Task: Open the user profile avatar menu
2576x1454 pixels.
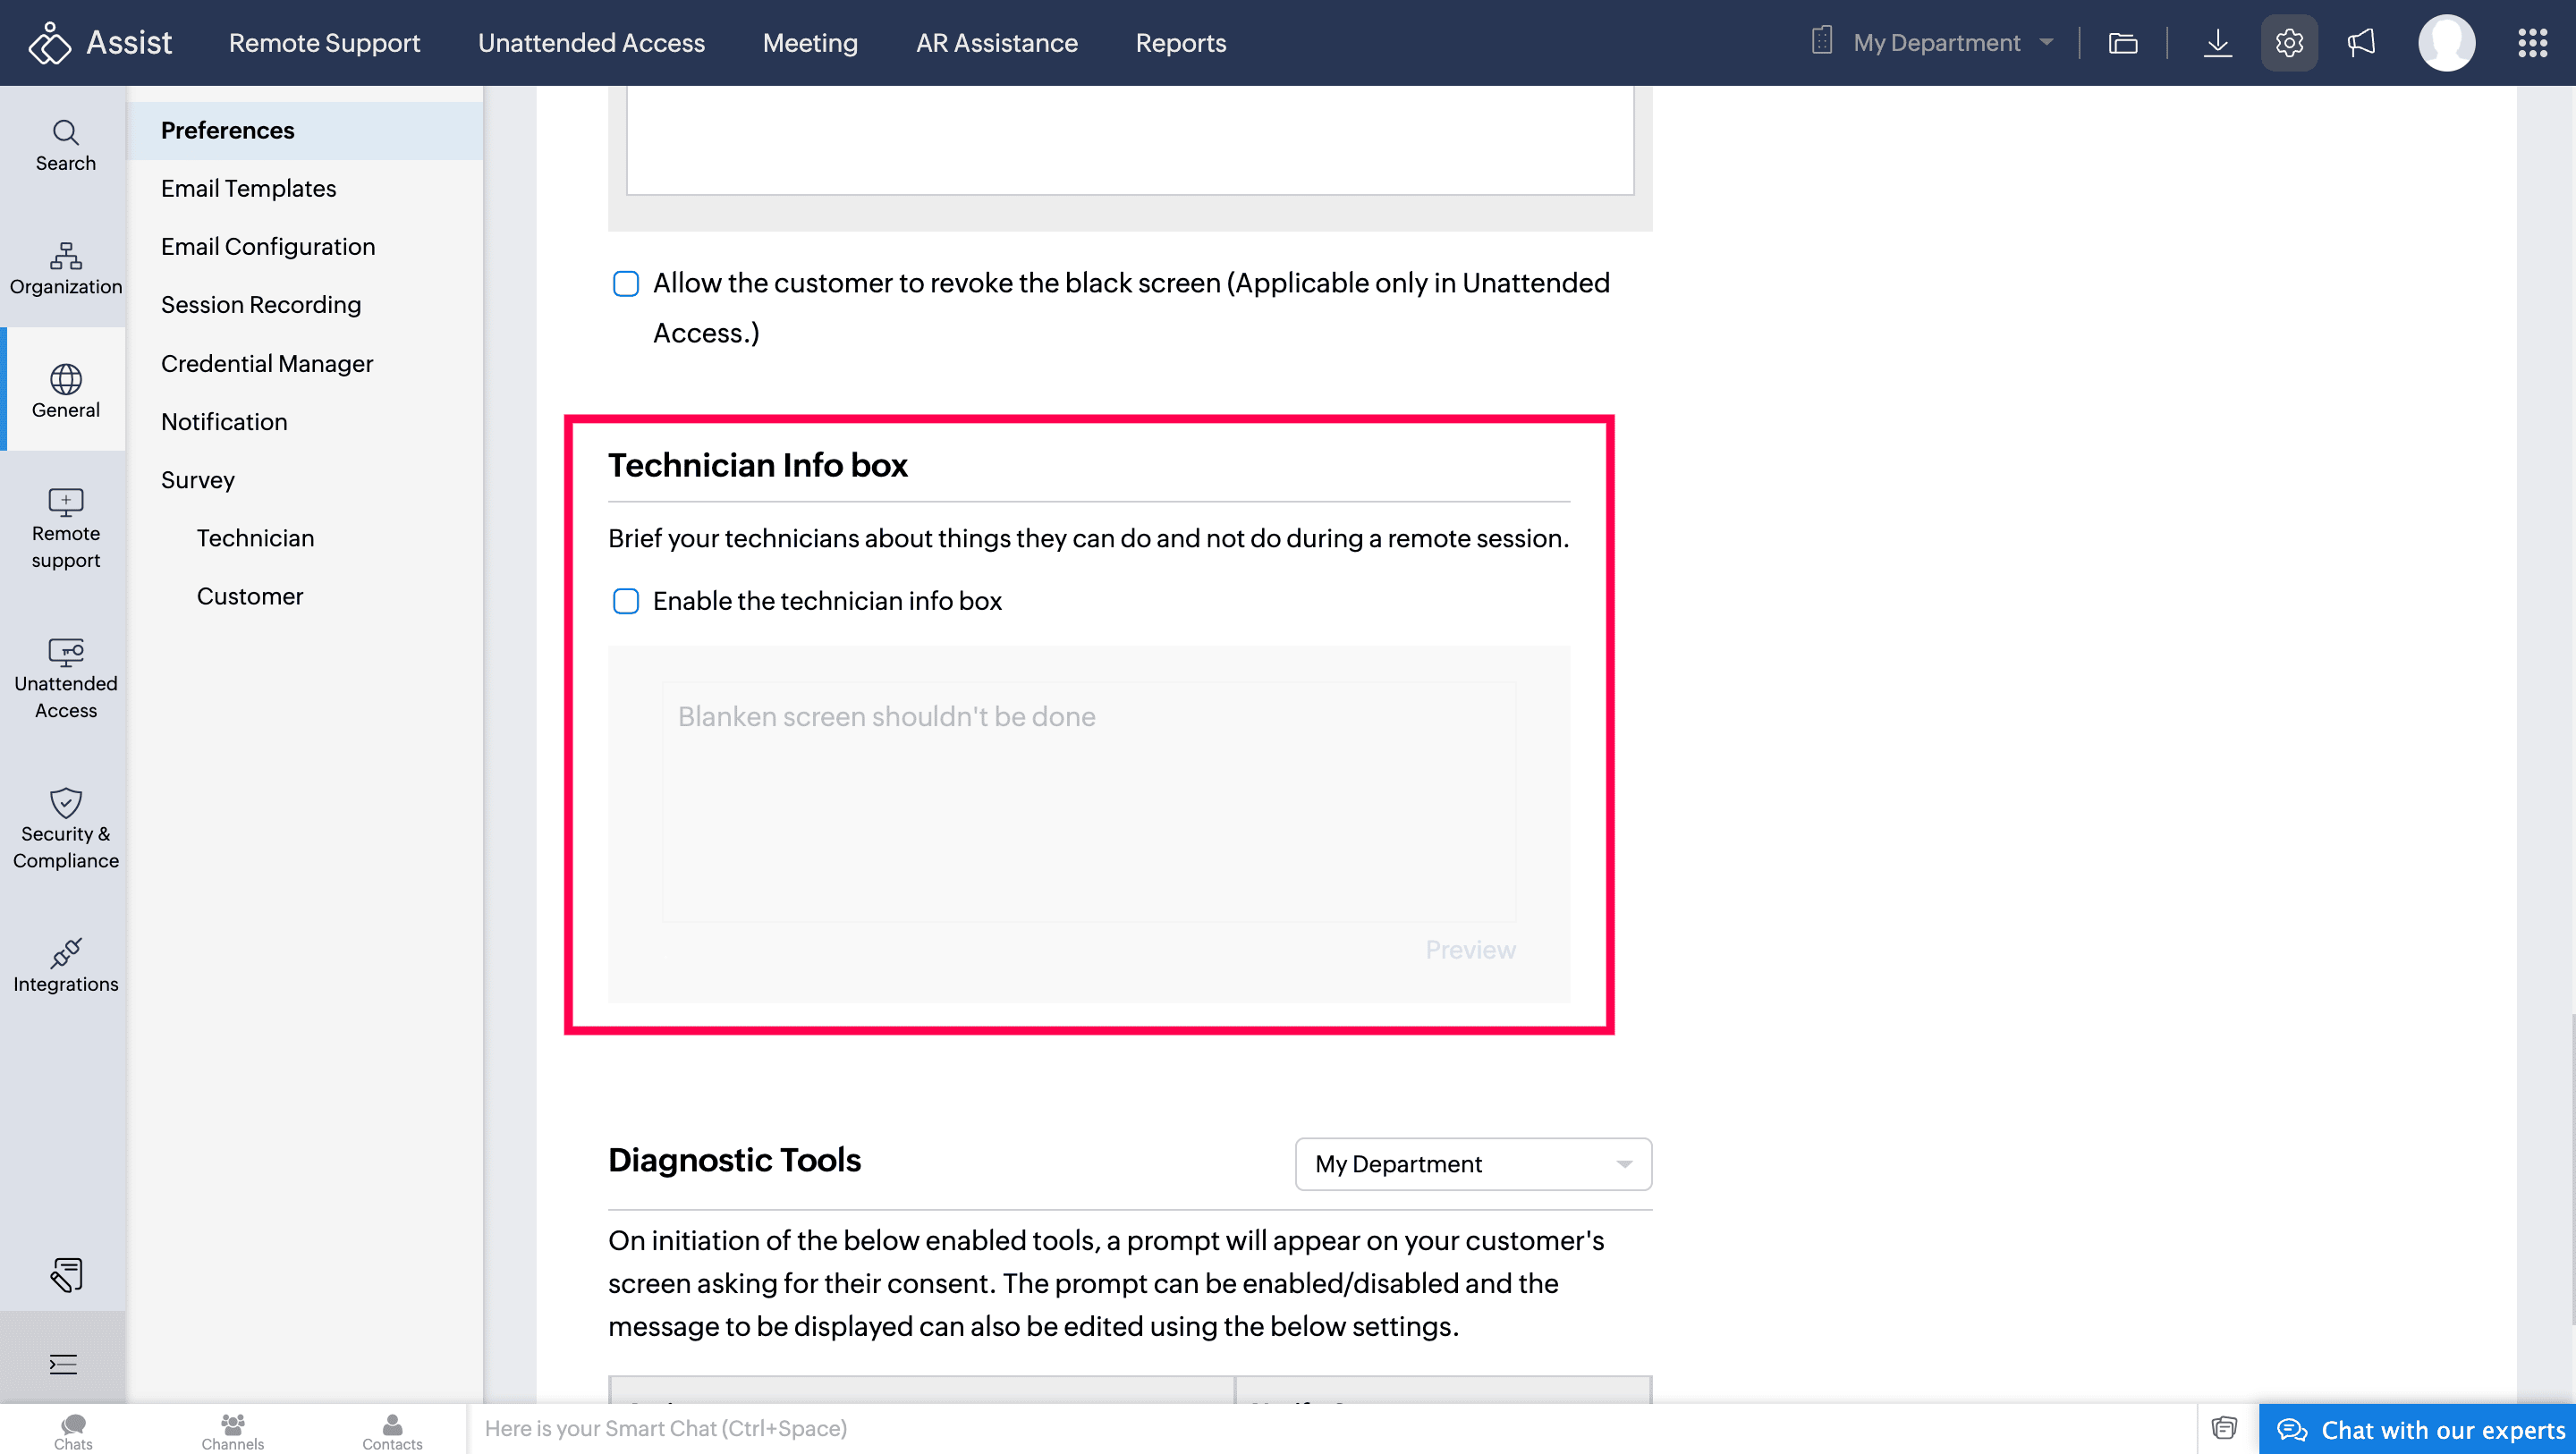Action: pyautogui.click(x=2446, y=43)
